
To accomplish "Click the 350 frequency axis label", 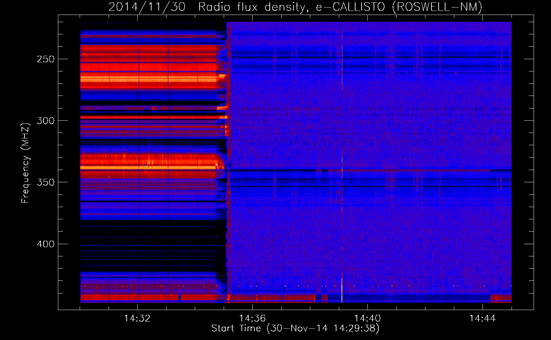I will 46,182.
